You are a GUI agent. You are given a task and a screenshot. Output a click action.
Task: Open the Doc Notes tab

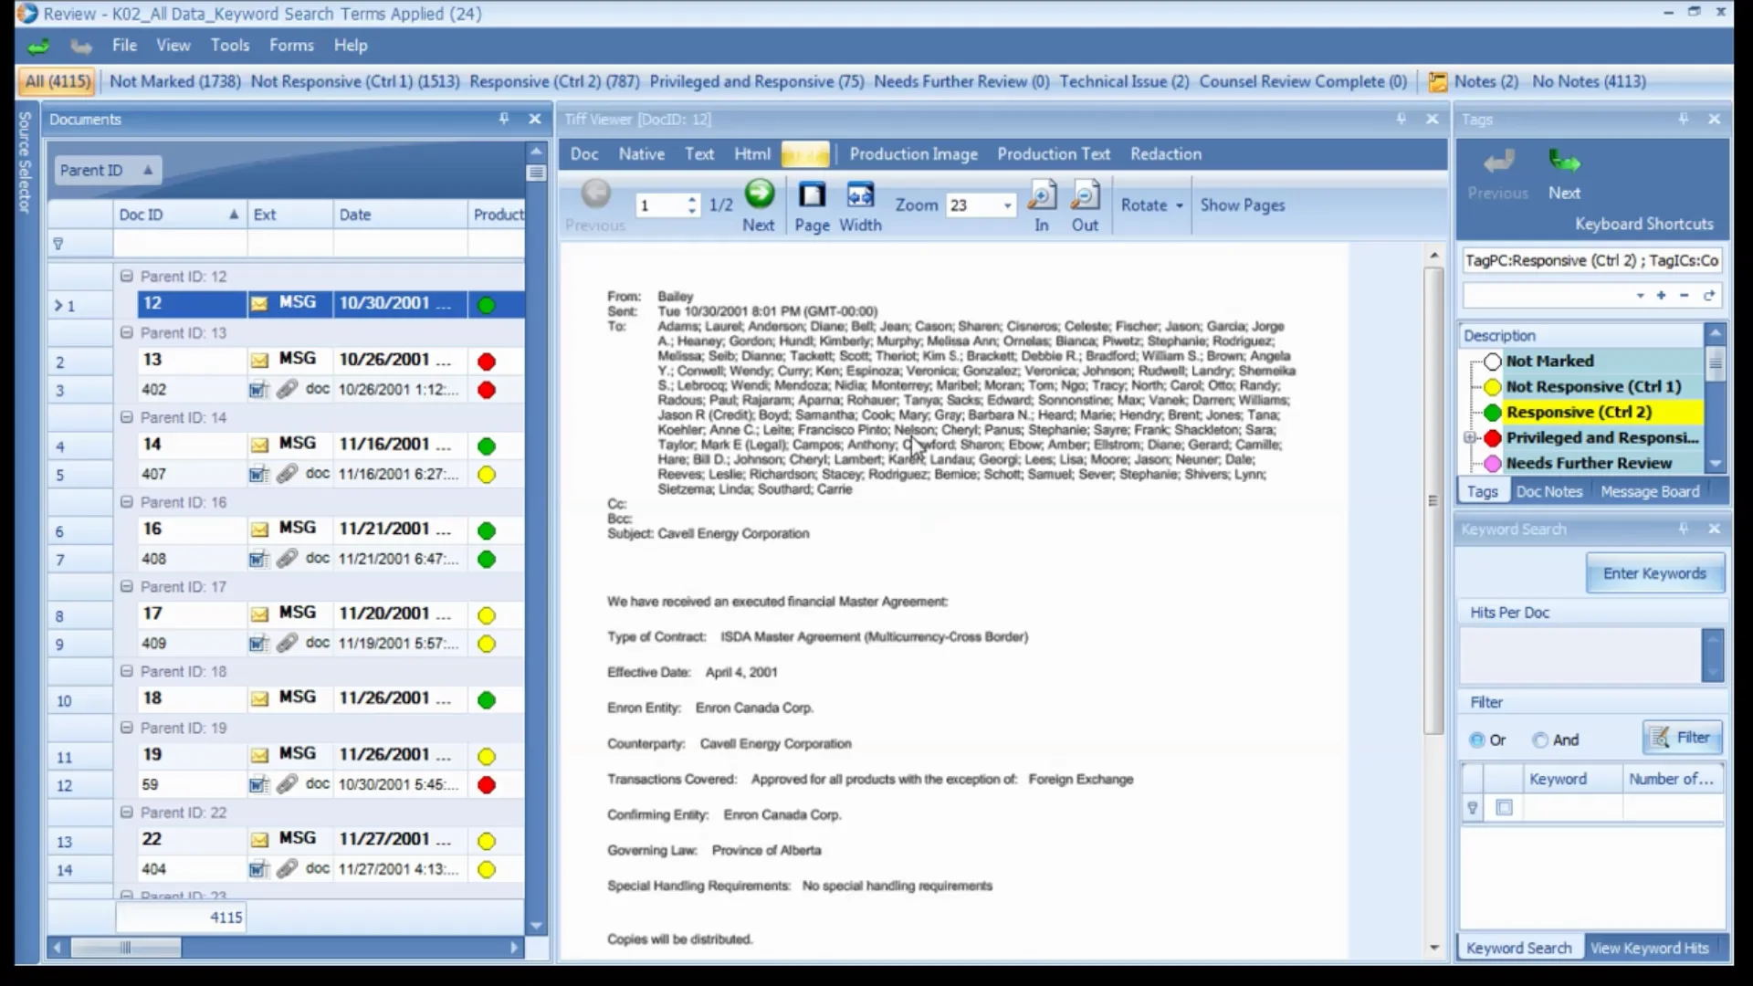(1548, 492)
